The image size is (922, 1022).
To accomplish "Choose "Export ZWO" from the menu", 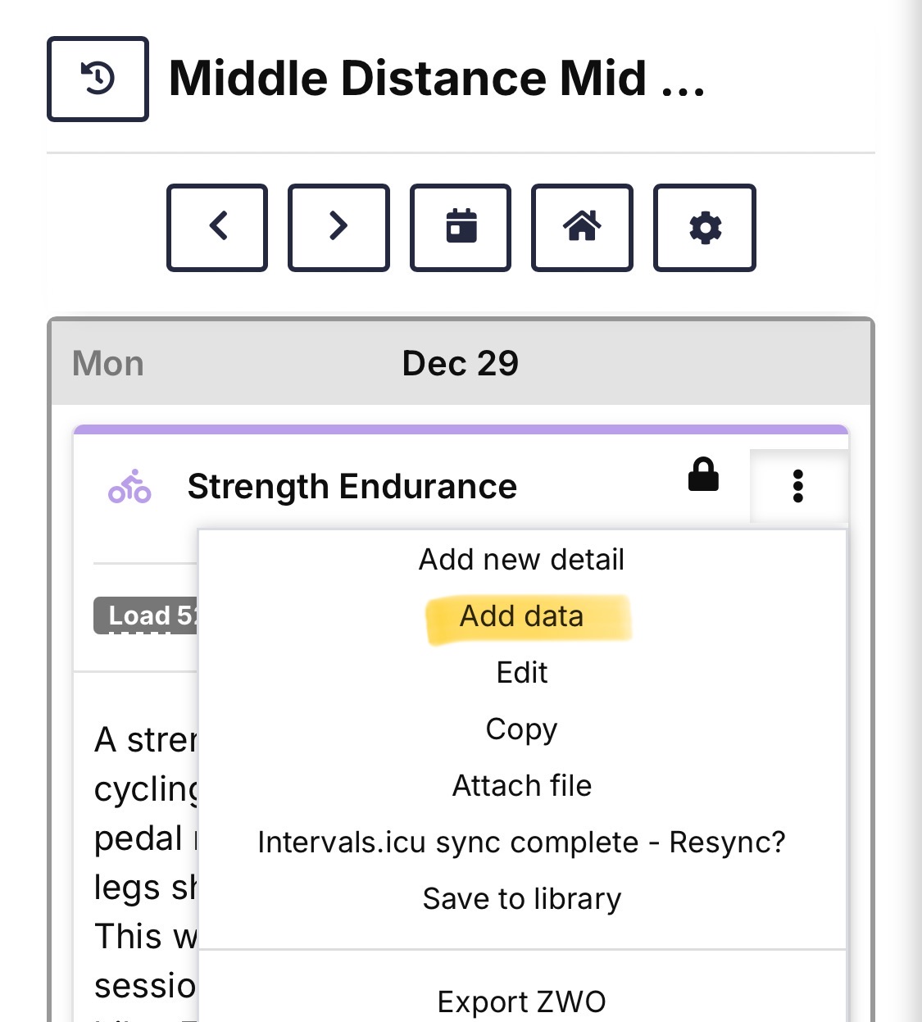I will [x=521, y=1002].
